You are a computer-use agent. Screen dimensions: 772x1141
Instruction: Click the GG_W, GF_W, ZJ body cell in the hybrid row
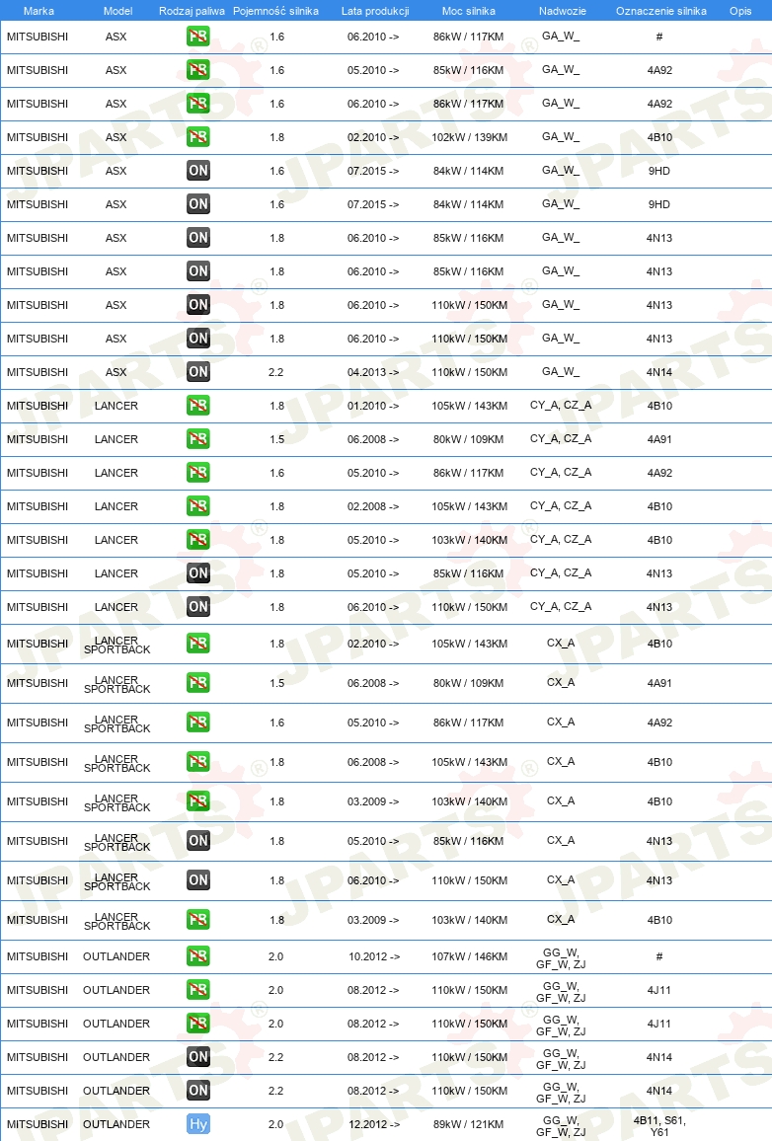pyautogui.click(x=561, y=1126)
